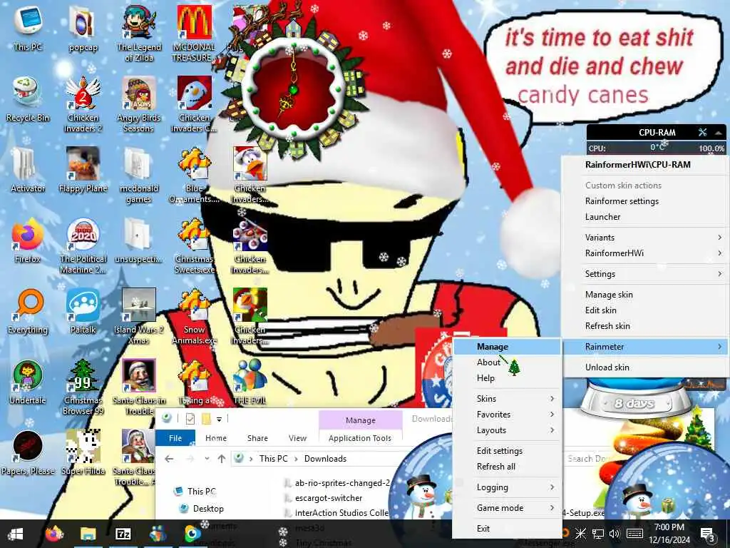
Task: Click Explorer up-directory arrow
Action: point(222,459)
